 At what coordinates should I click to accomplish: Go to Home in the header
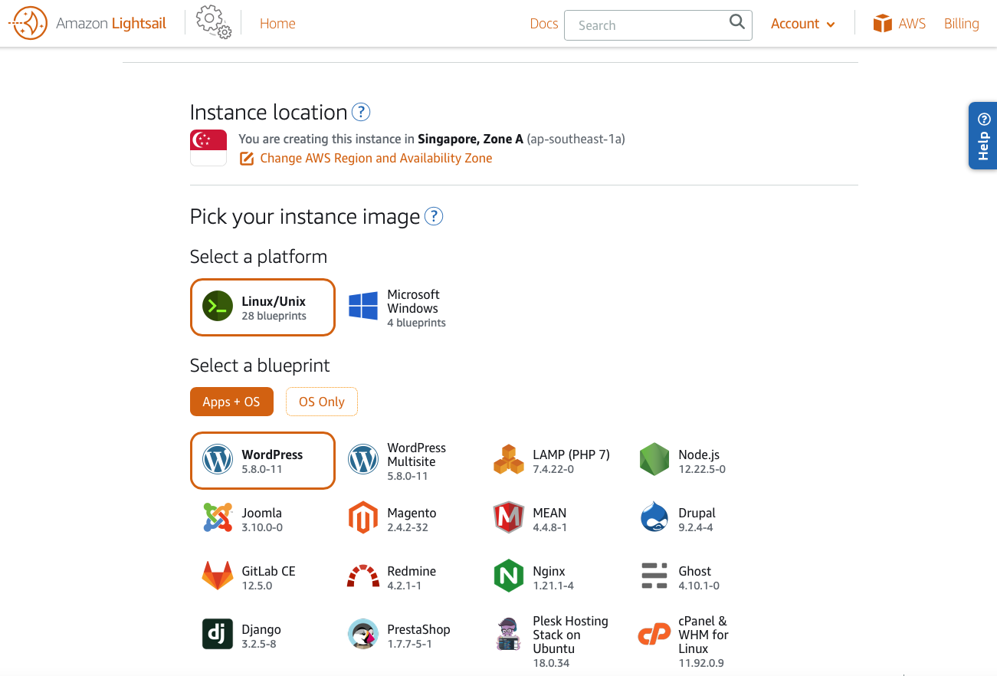pyautogui.click(x=277, y=24)
